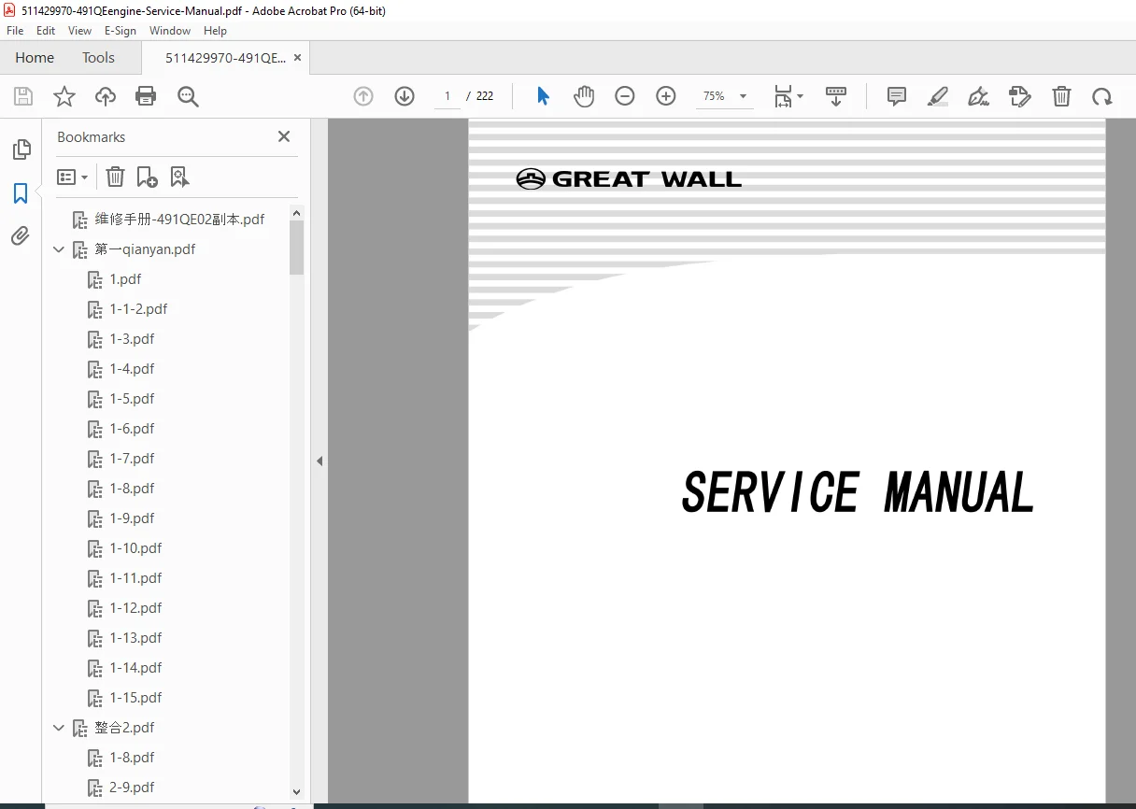Delete selected bookmark in Bookmarks panel

point(115,177)
